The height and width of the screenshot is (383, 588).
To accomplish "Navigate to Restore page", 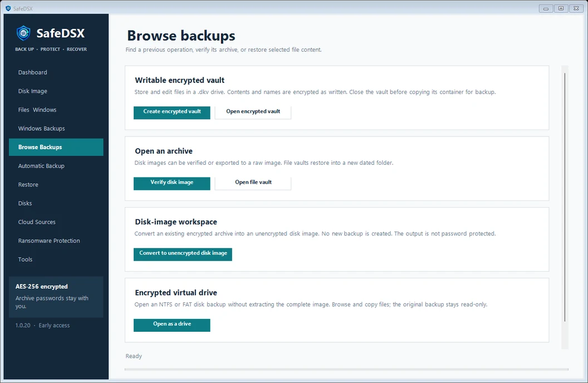I will (x=56, y=185).
